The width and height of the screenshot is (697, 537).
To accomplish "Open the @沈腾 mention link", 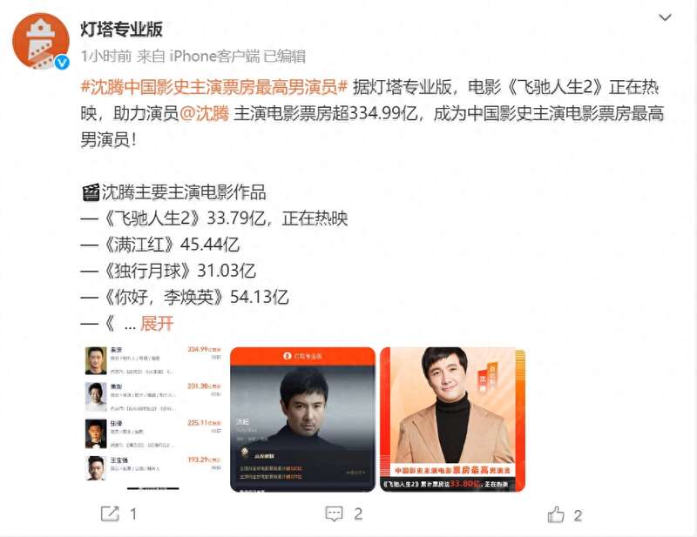I will (x=205, y=113).
